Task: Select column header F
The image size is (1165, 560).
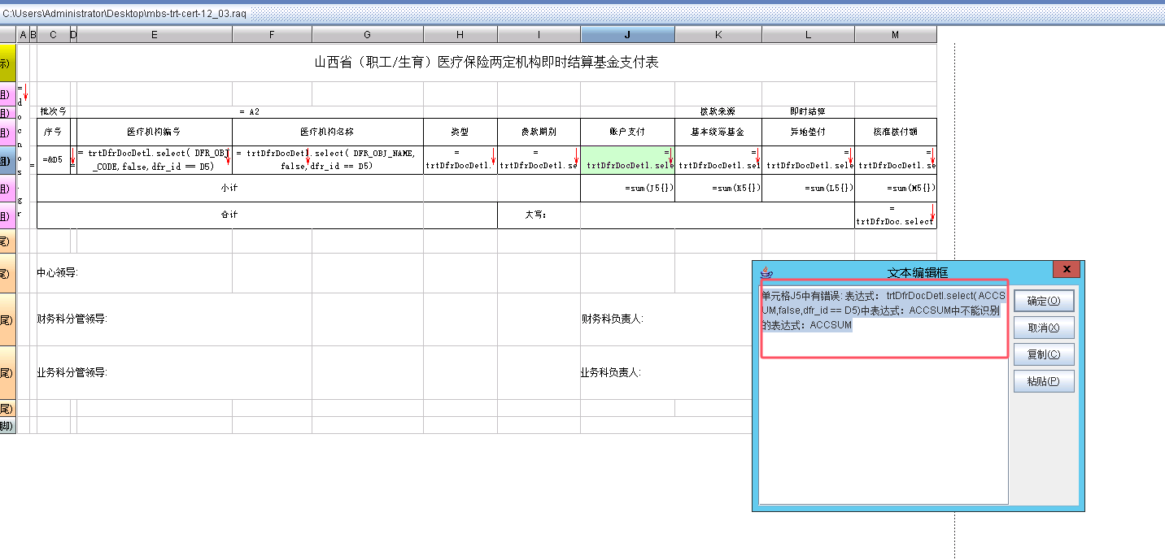Action: pos(272,34)
